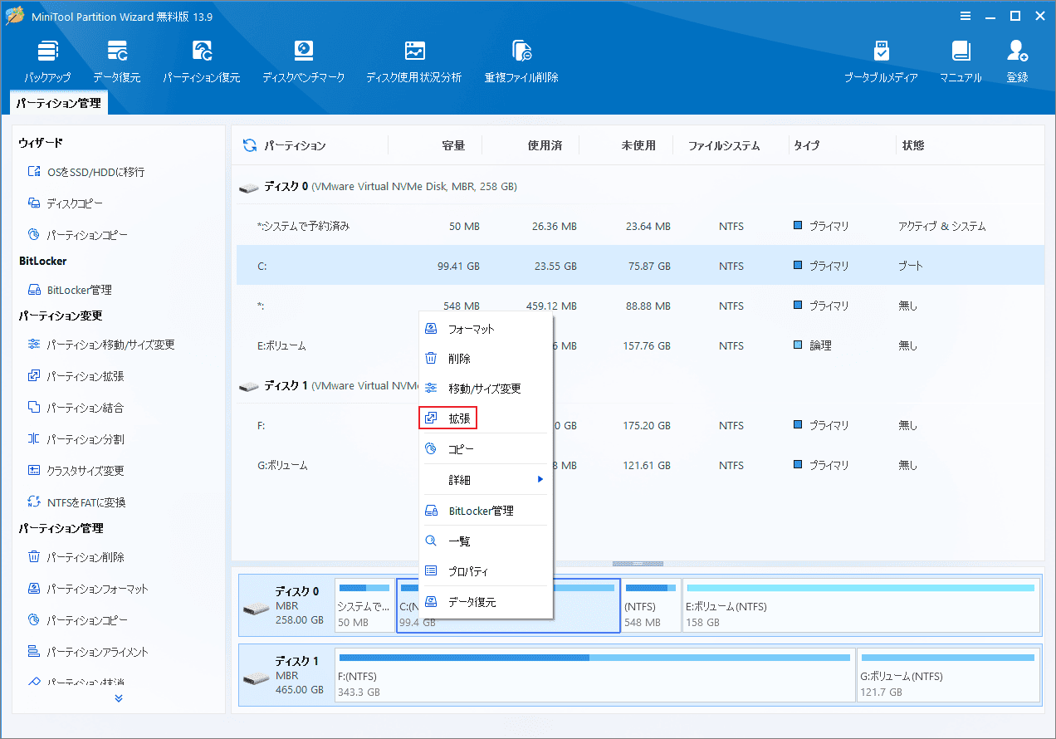Select the システムで予約済み partition row
This screenshot has height=739, width=1056.
point(640,226)
